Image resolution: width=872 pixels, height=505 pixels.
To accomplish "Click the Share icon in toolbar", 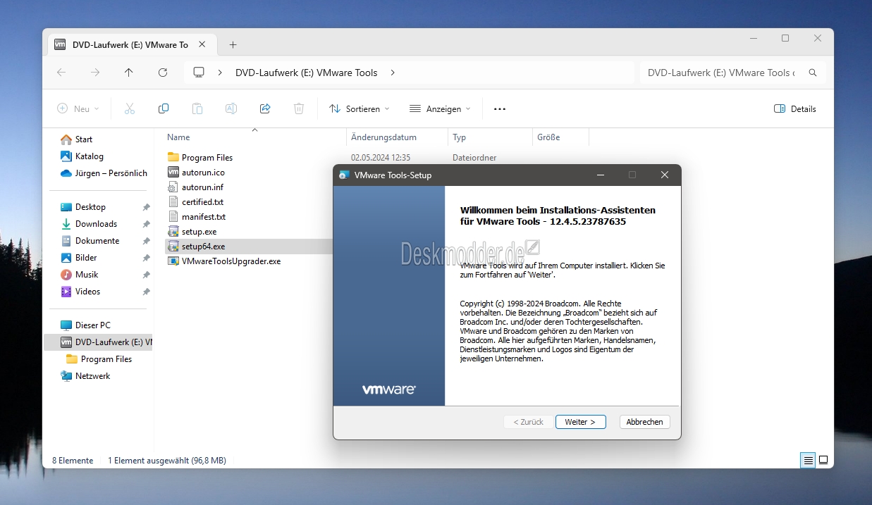I will pos(265,108).
